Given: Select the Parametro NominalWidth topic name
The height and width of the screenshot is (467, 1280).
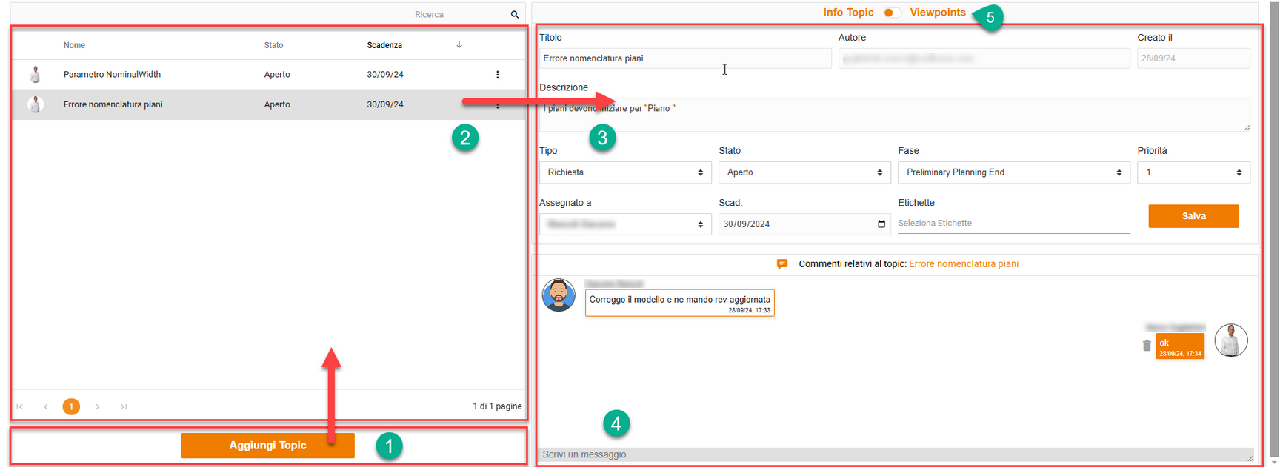Looking at the screenshot, I should [x=112, y=75].
